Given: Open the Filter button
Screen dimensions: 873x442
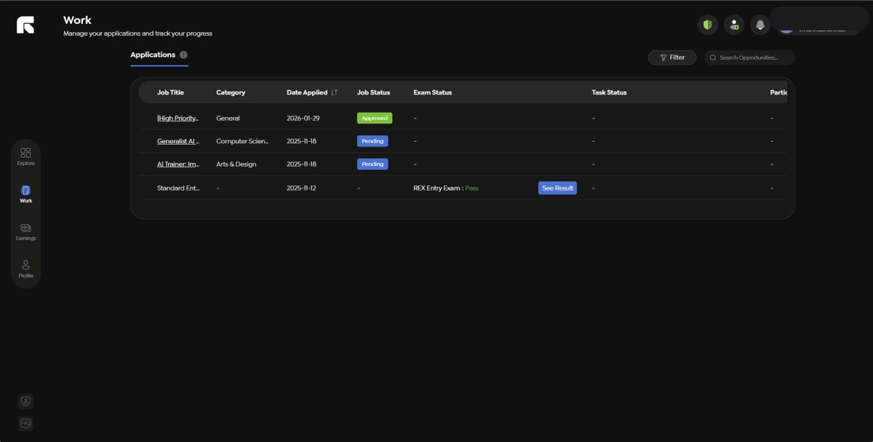Looking at the screenshot, I should coord(672,57).
